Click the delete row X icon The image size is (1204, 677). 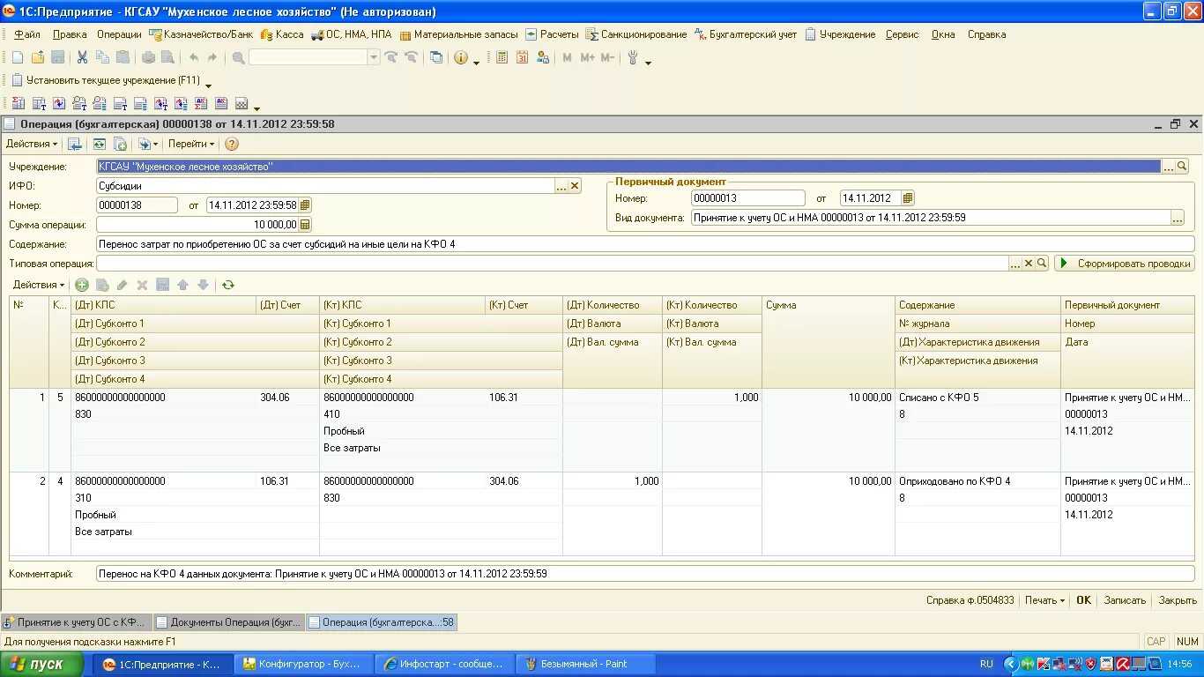(x=142, y=285)
